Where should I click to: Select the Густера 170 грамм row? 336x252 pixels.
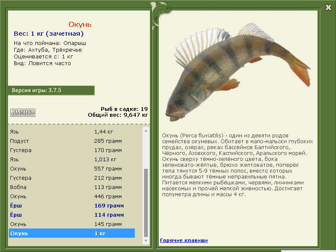tap(72, 150)
